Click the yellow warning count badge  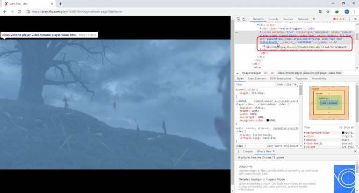(342, 19)
